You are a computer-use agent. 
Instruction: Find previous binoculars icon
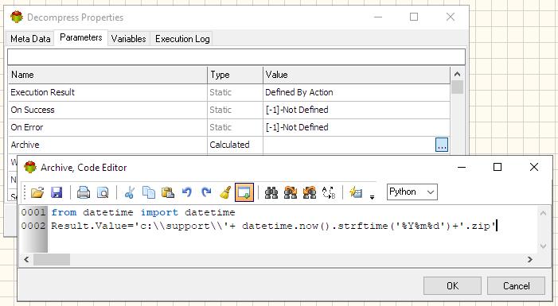[310, 192]
